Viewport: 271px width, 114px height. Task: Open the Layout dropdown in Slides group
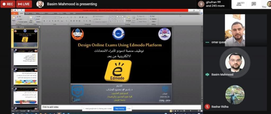click(38, 16)
